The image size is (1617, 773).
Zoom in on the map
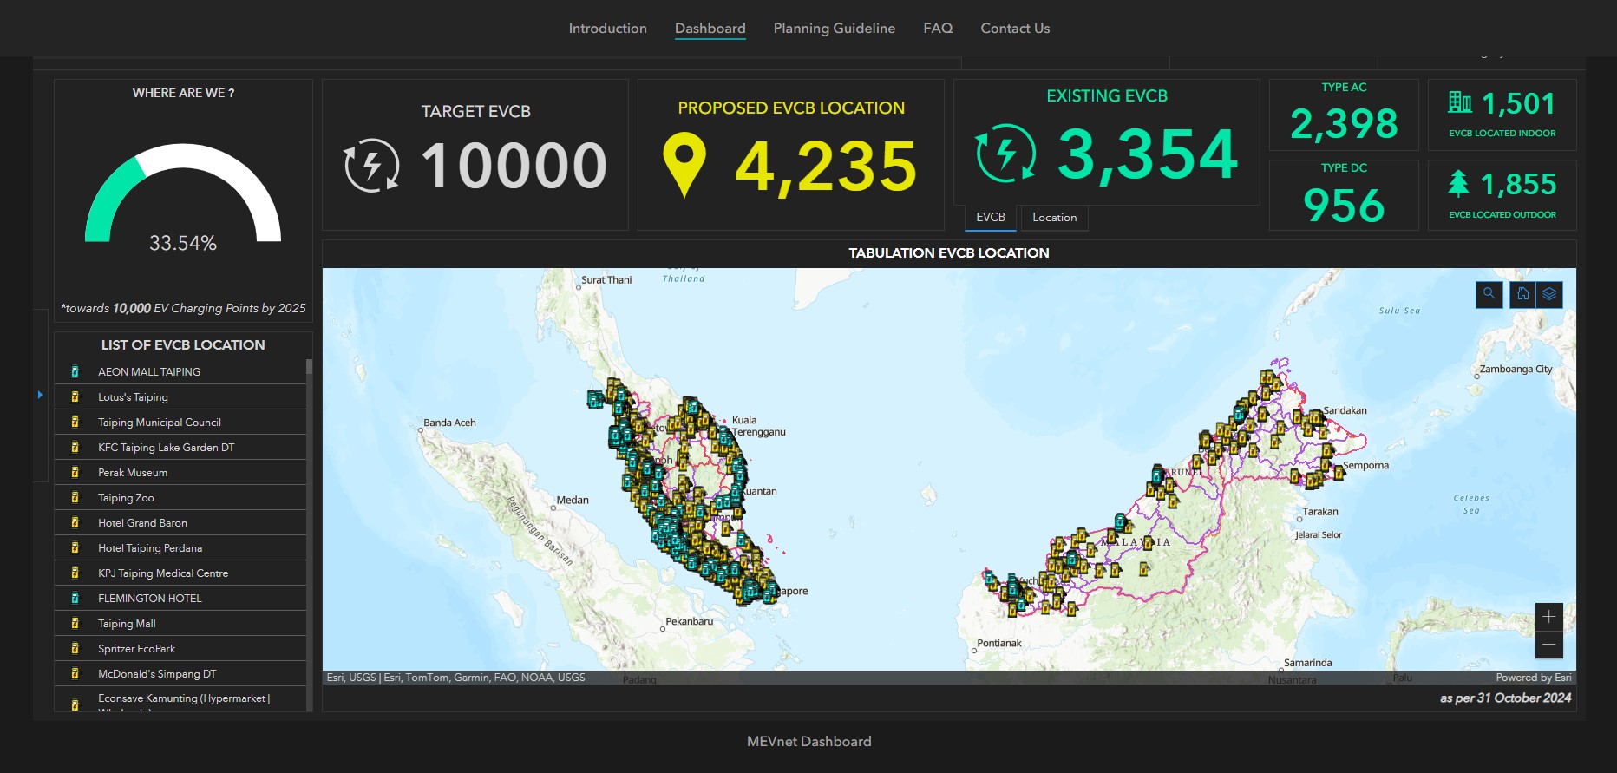tap(1548, 617)
